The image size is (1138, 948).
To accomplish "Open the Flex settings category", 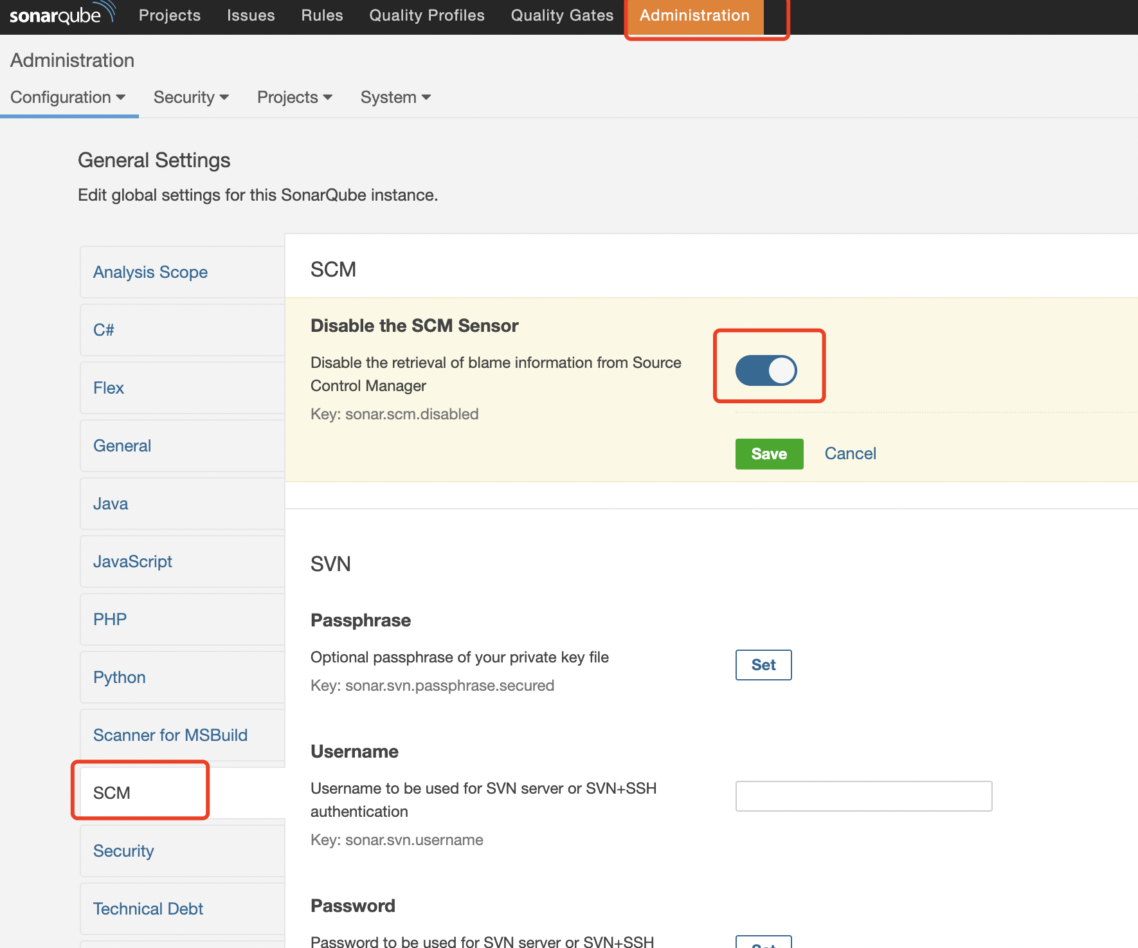I will [x=183, y=388].
